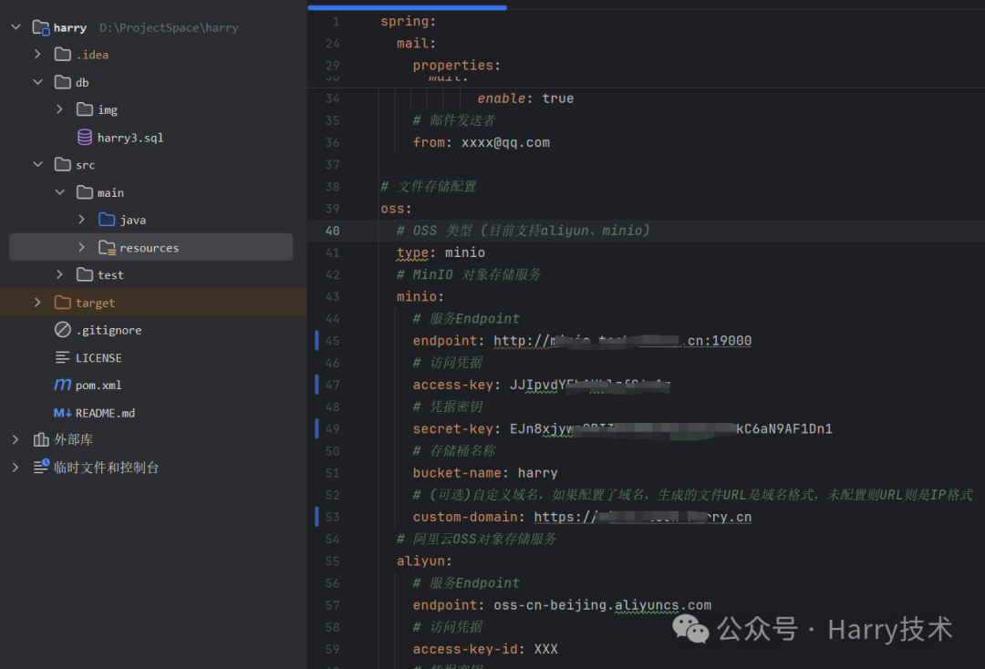Click 'access-key-id: XXX' on line 59
The image size is (985, 669).
coord(485,650)
